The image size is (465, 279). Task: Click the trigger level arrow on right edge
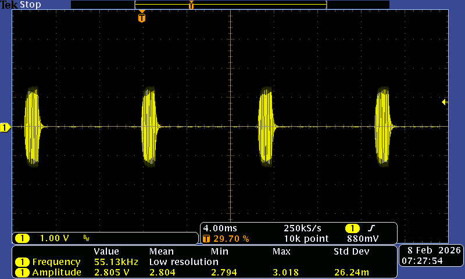pos(445,102)
